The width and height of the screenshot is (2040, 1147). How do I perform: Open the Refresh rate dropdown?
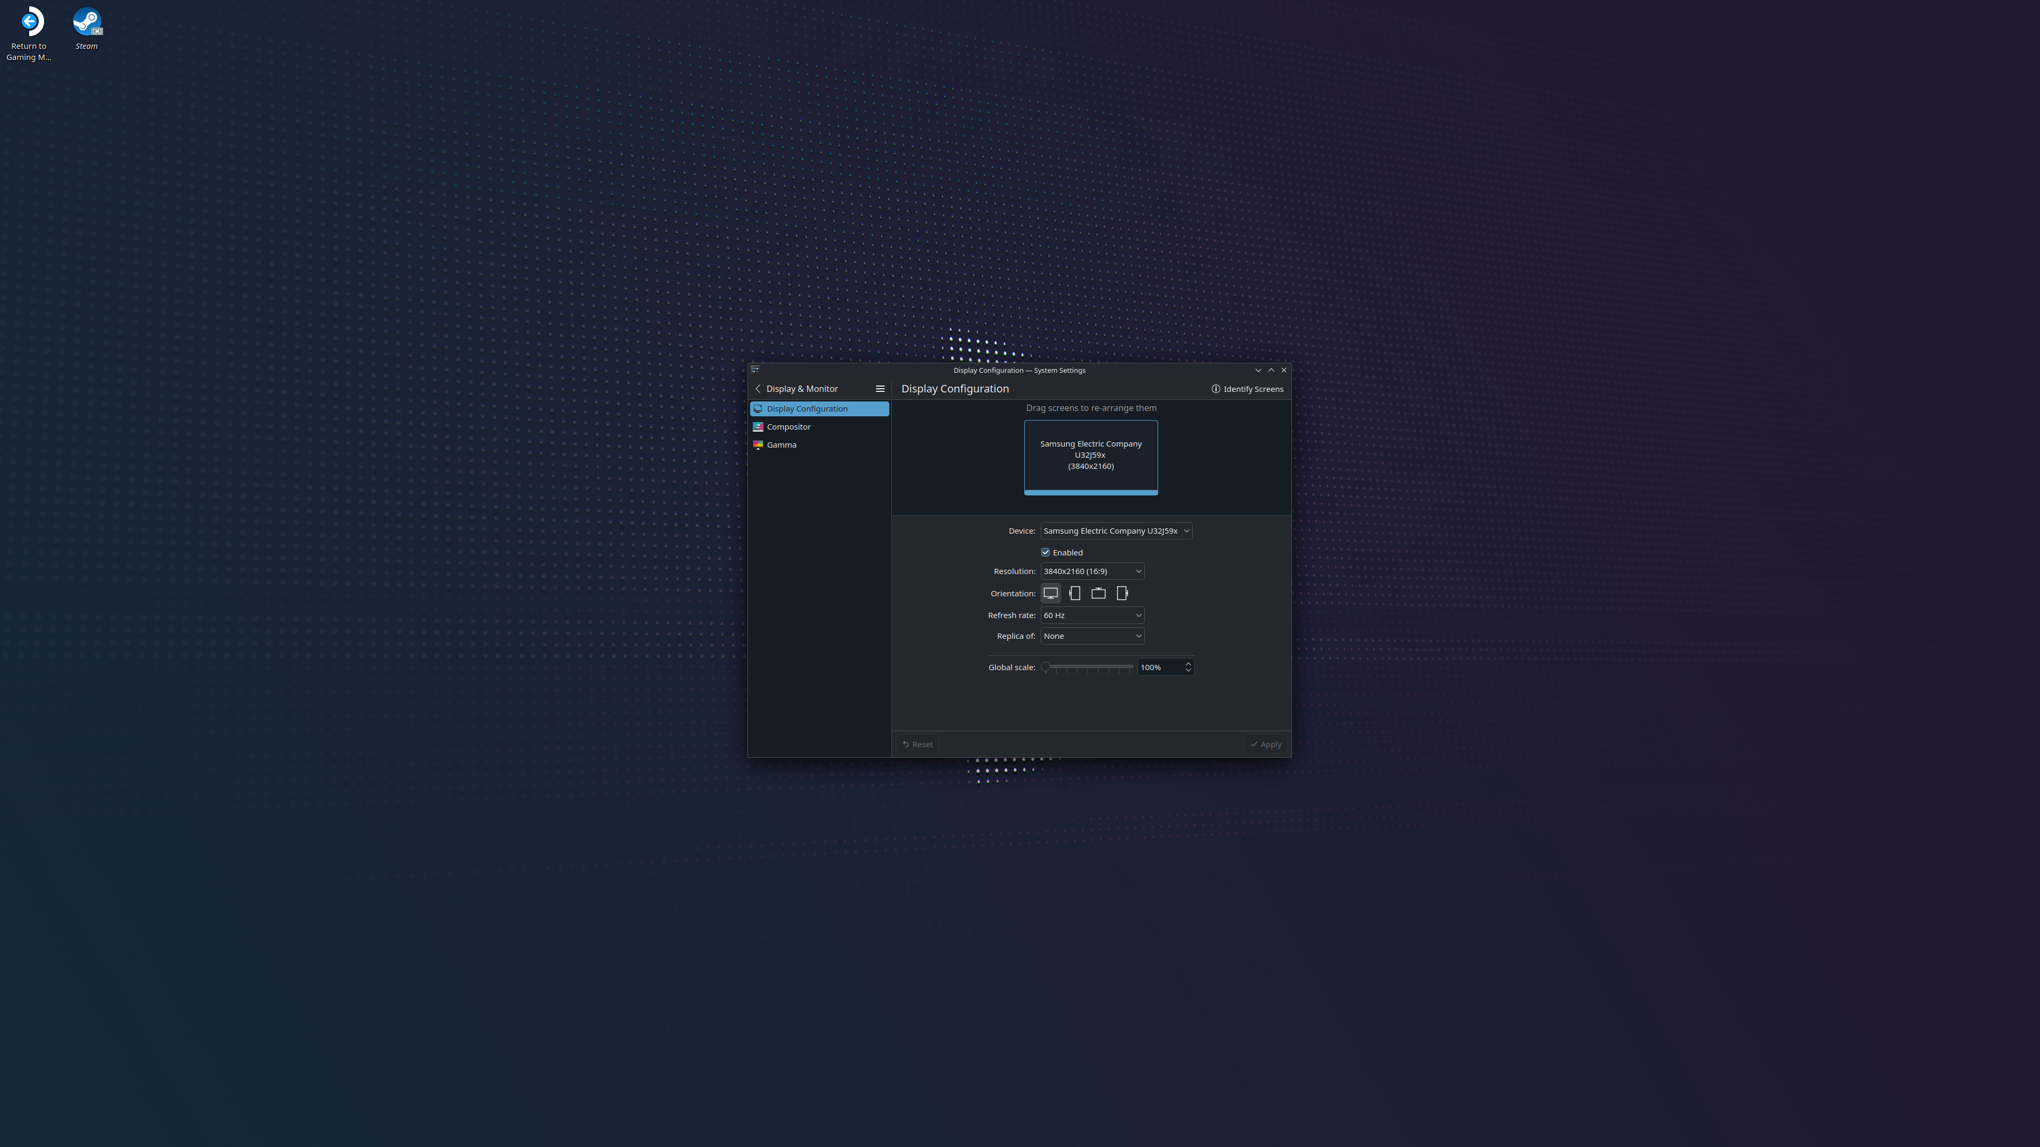click(x=1092, y=615)
